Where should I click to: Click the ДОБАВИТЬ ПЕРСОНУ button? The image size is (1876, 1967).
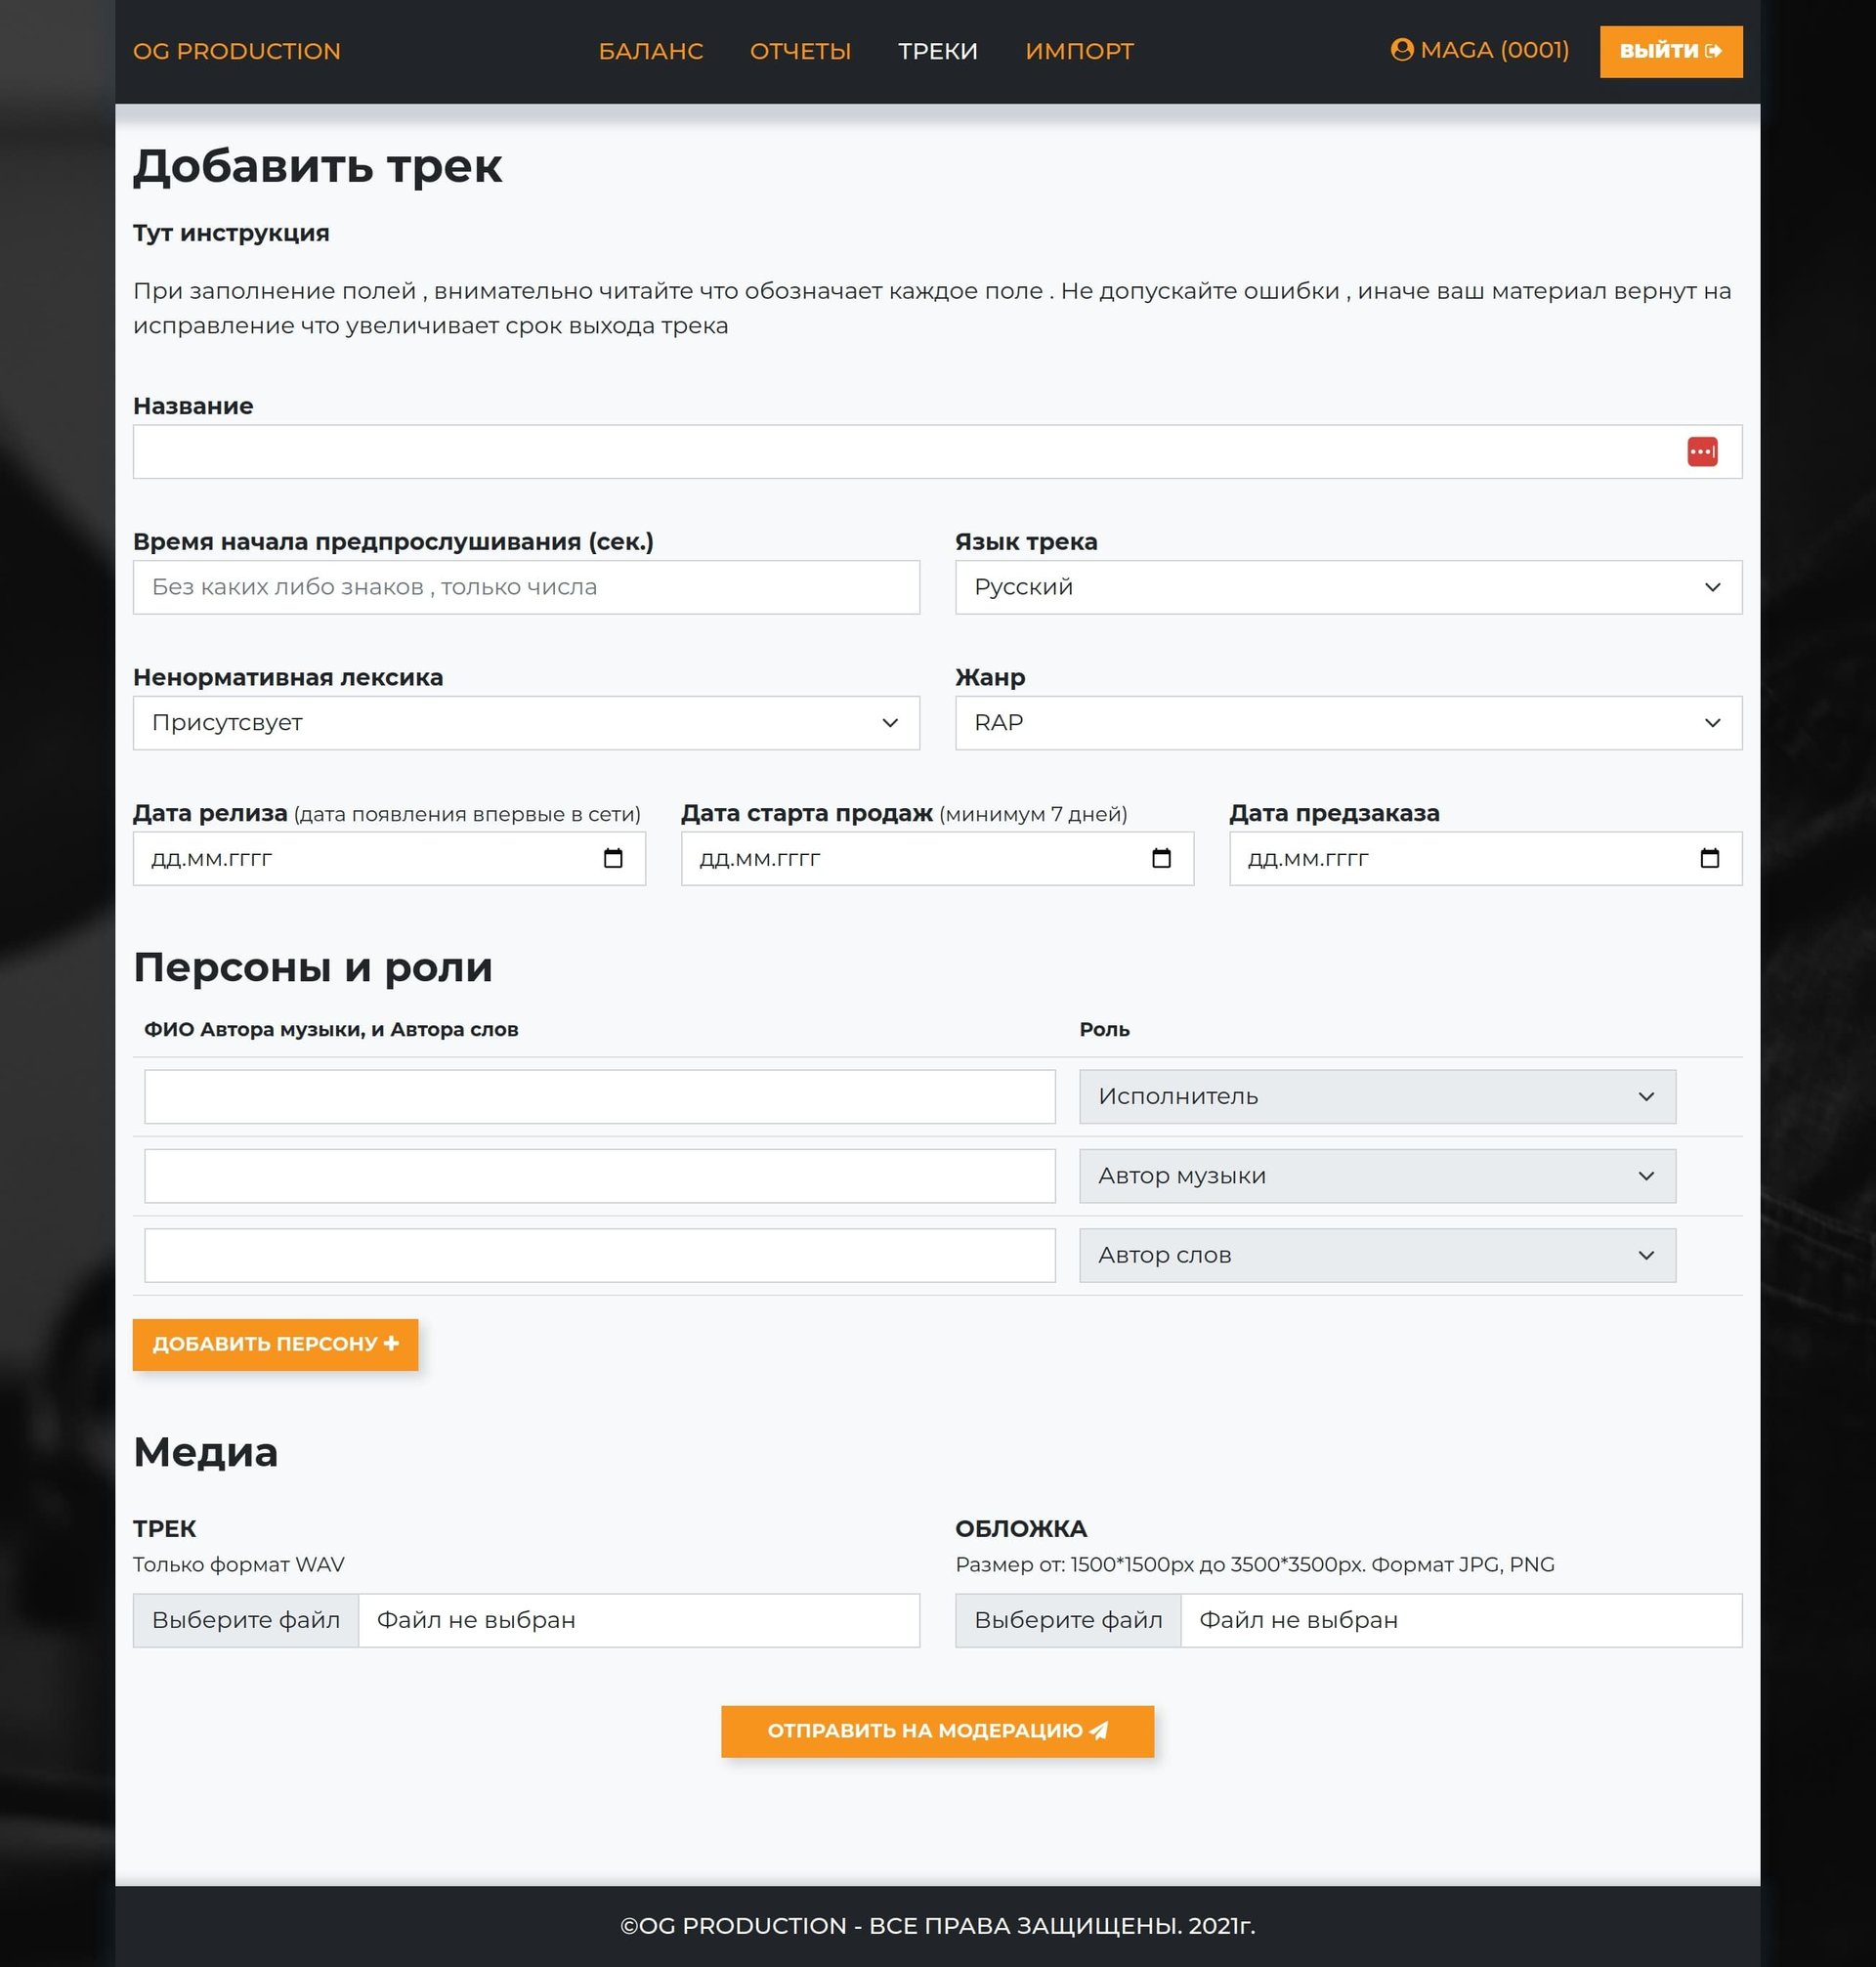click(275, 1344)
